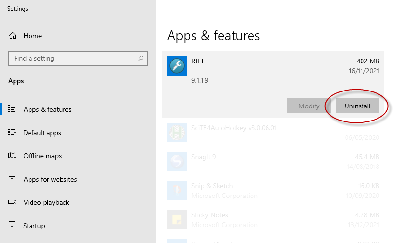Click the Uninstall button for RIFT
Screen dimensions: 409x243
click(357, 106)
